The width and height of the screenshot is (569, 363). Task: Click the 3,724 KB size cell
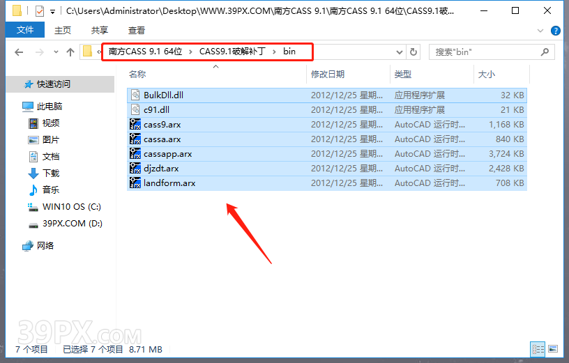point(506,154)
